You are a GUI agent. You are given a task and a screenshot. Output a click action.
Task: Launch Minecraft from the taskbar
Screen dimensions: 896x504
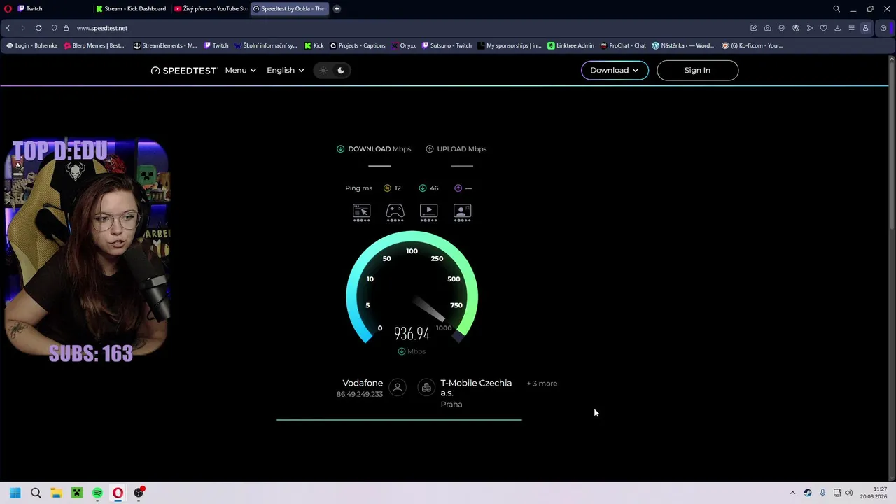[77, 493]
